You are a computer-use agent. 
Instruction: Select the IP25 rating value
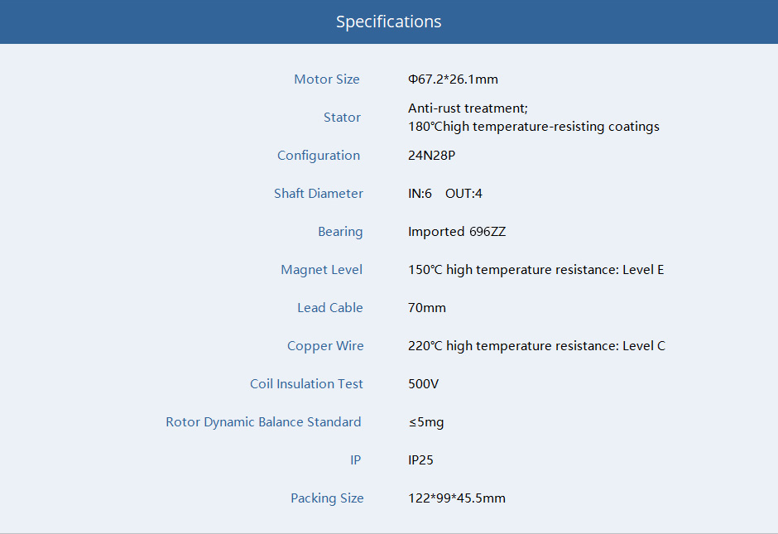420,460
